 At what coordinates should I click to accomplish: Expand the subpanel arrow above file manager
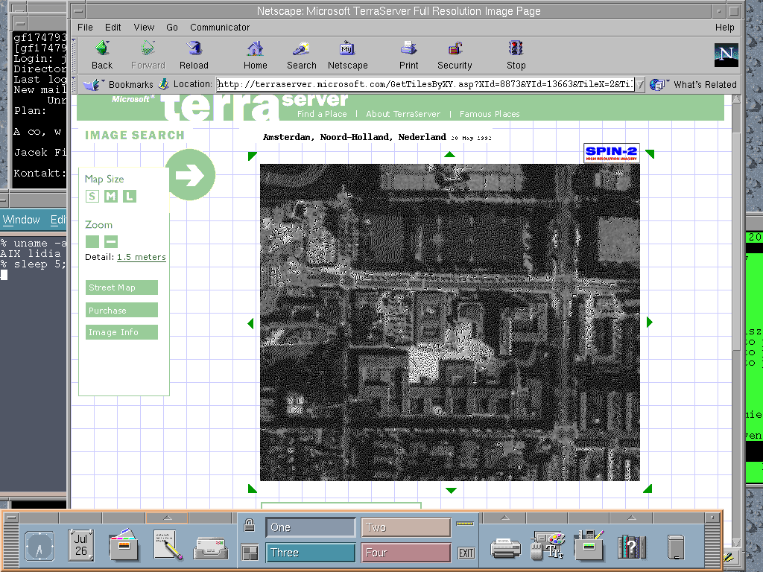(x=168, y=518)
